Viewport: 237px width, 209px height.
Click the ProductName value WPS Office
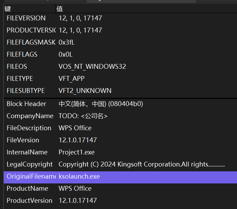coord(75,188)
